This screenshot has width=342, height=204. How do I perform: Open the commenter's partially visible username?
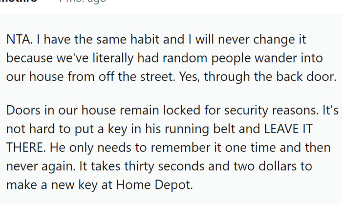pyautogui.click(x=18, y=1)
